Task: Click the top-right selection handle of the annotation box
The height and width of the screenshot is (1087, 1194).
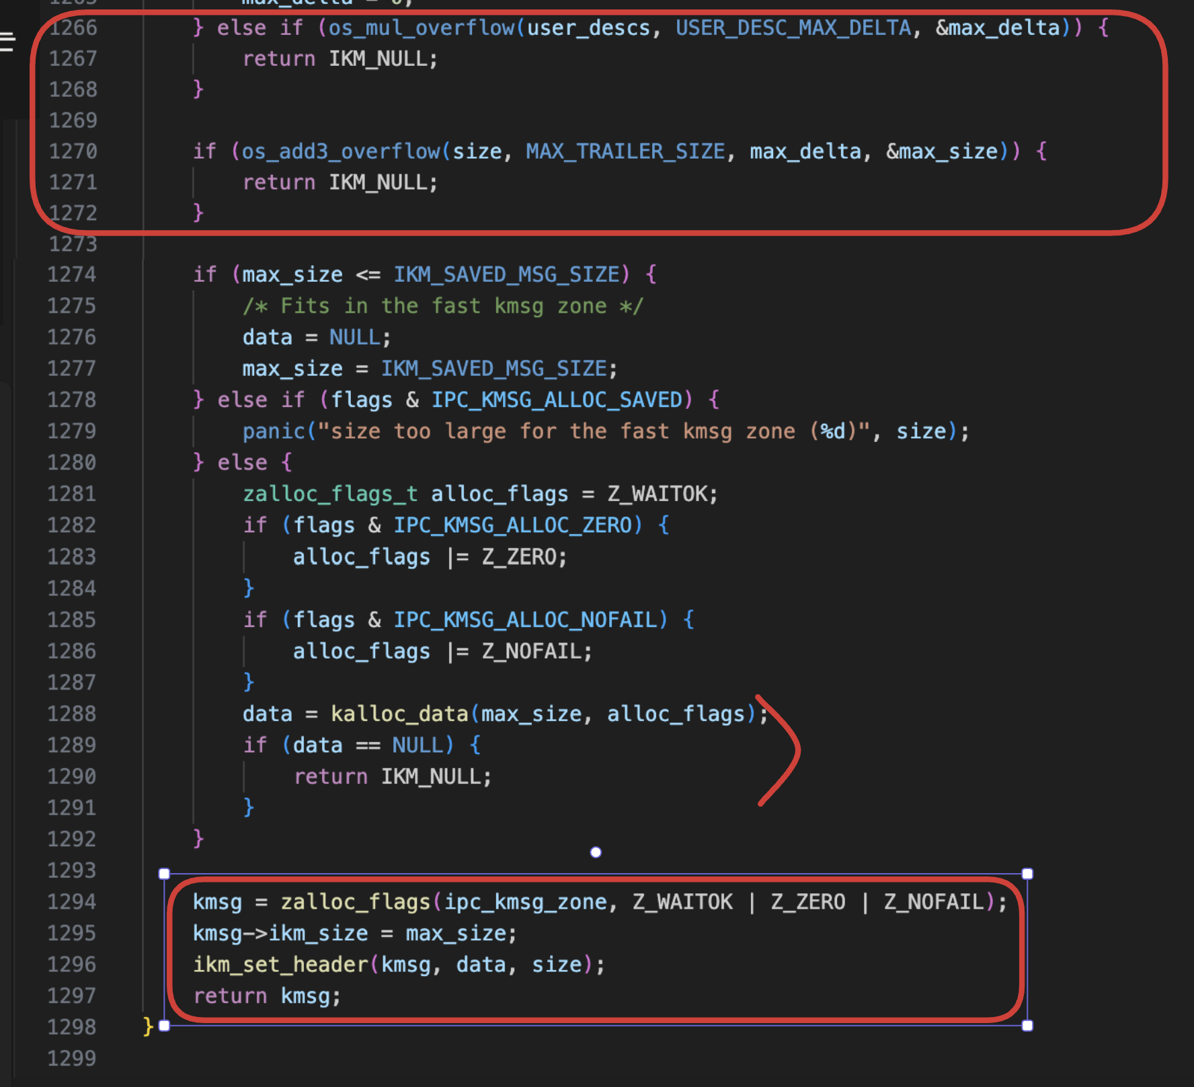Action: click(1027, 872)
